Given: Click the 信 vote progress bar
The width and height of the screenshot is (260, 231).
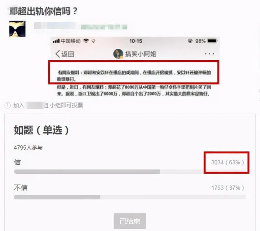Looking at the screenshot, I should point(130,171).
